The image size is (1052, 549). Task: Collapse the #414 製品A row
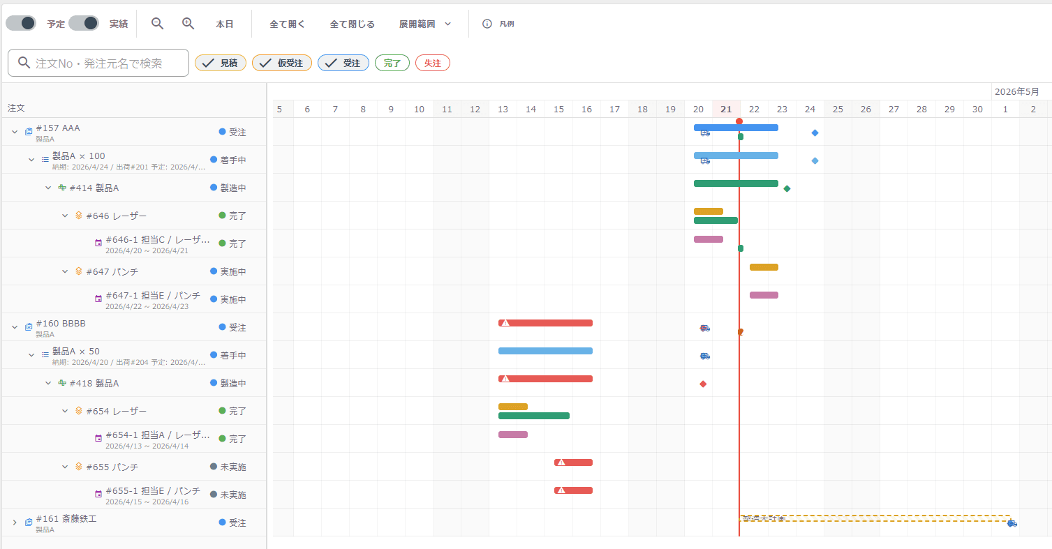48,188
